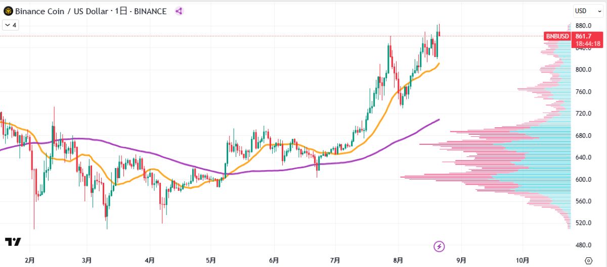Open the TradingView logo at bottom left
Screen dimensions: 607x267
[x=13, y=242]
